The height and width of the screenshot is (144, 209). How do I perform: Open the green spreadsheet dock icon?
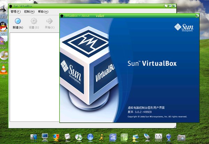pyautogui.click(x=124, y=137)
